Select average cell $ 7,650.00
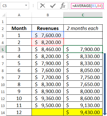Screen dimensions: 107x116 click(83, 84)
